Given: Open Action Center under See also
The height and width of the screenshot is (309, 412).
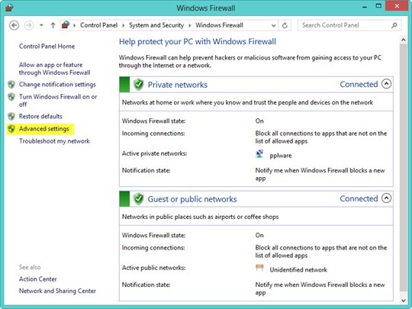Looking at the screenshot, I should tap(38, 279).
